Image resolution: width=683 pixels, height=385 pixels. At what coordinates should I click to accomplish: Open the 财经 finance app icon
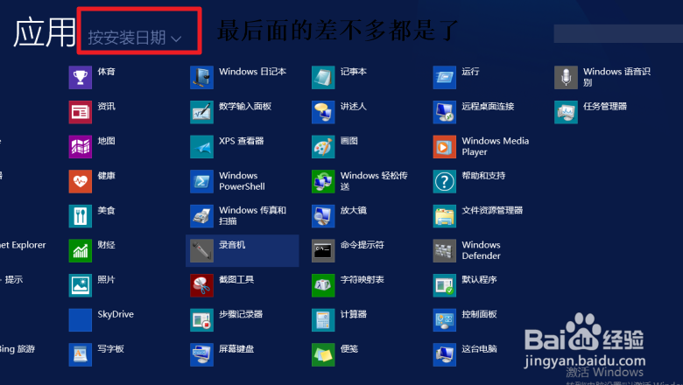point(81,250)
